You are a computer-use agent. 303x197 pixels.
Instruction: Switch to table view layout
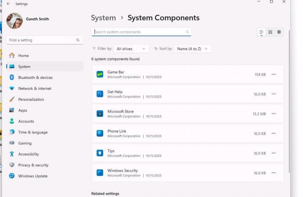(x=279, y=32)
